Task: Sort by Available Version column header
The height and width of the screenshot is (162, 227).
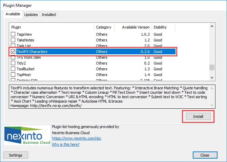Action: tap(133, 27)
